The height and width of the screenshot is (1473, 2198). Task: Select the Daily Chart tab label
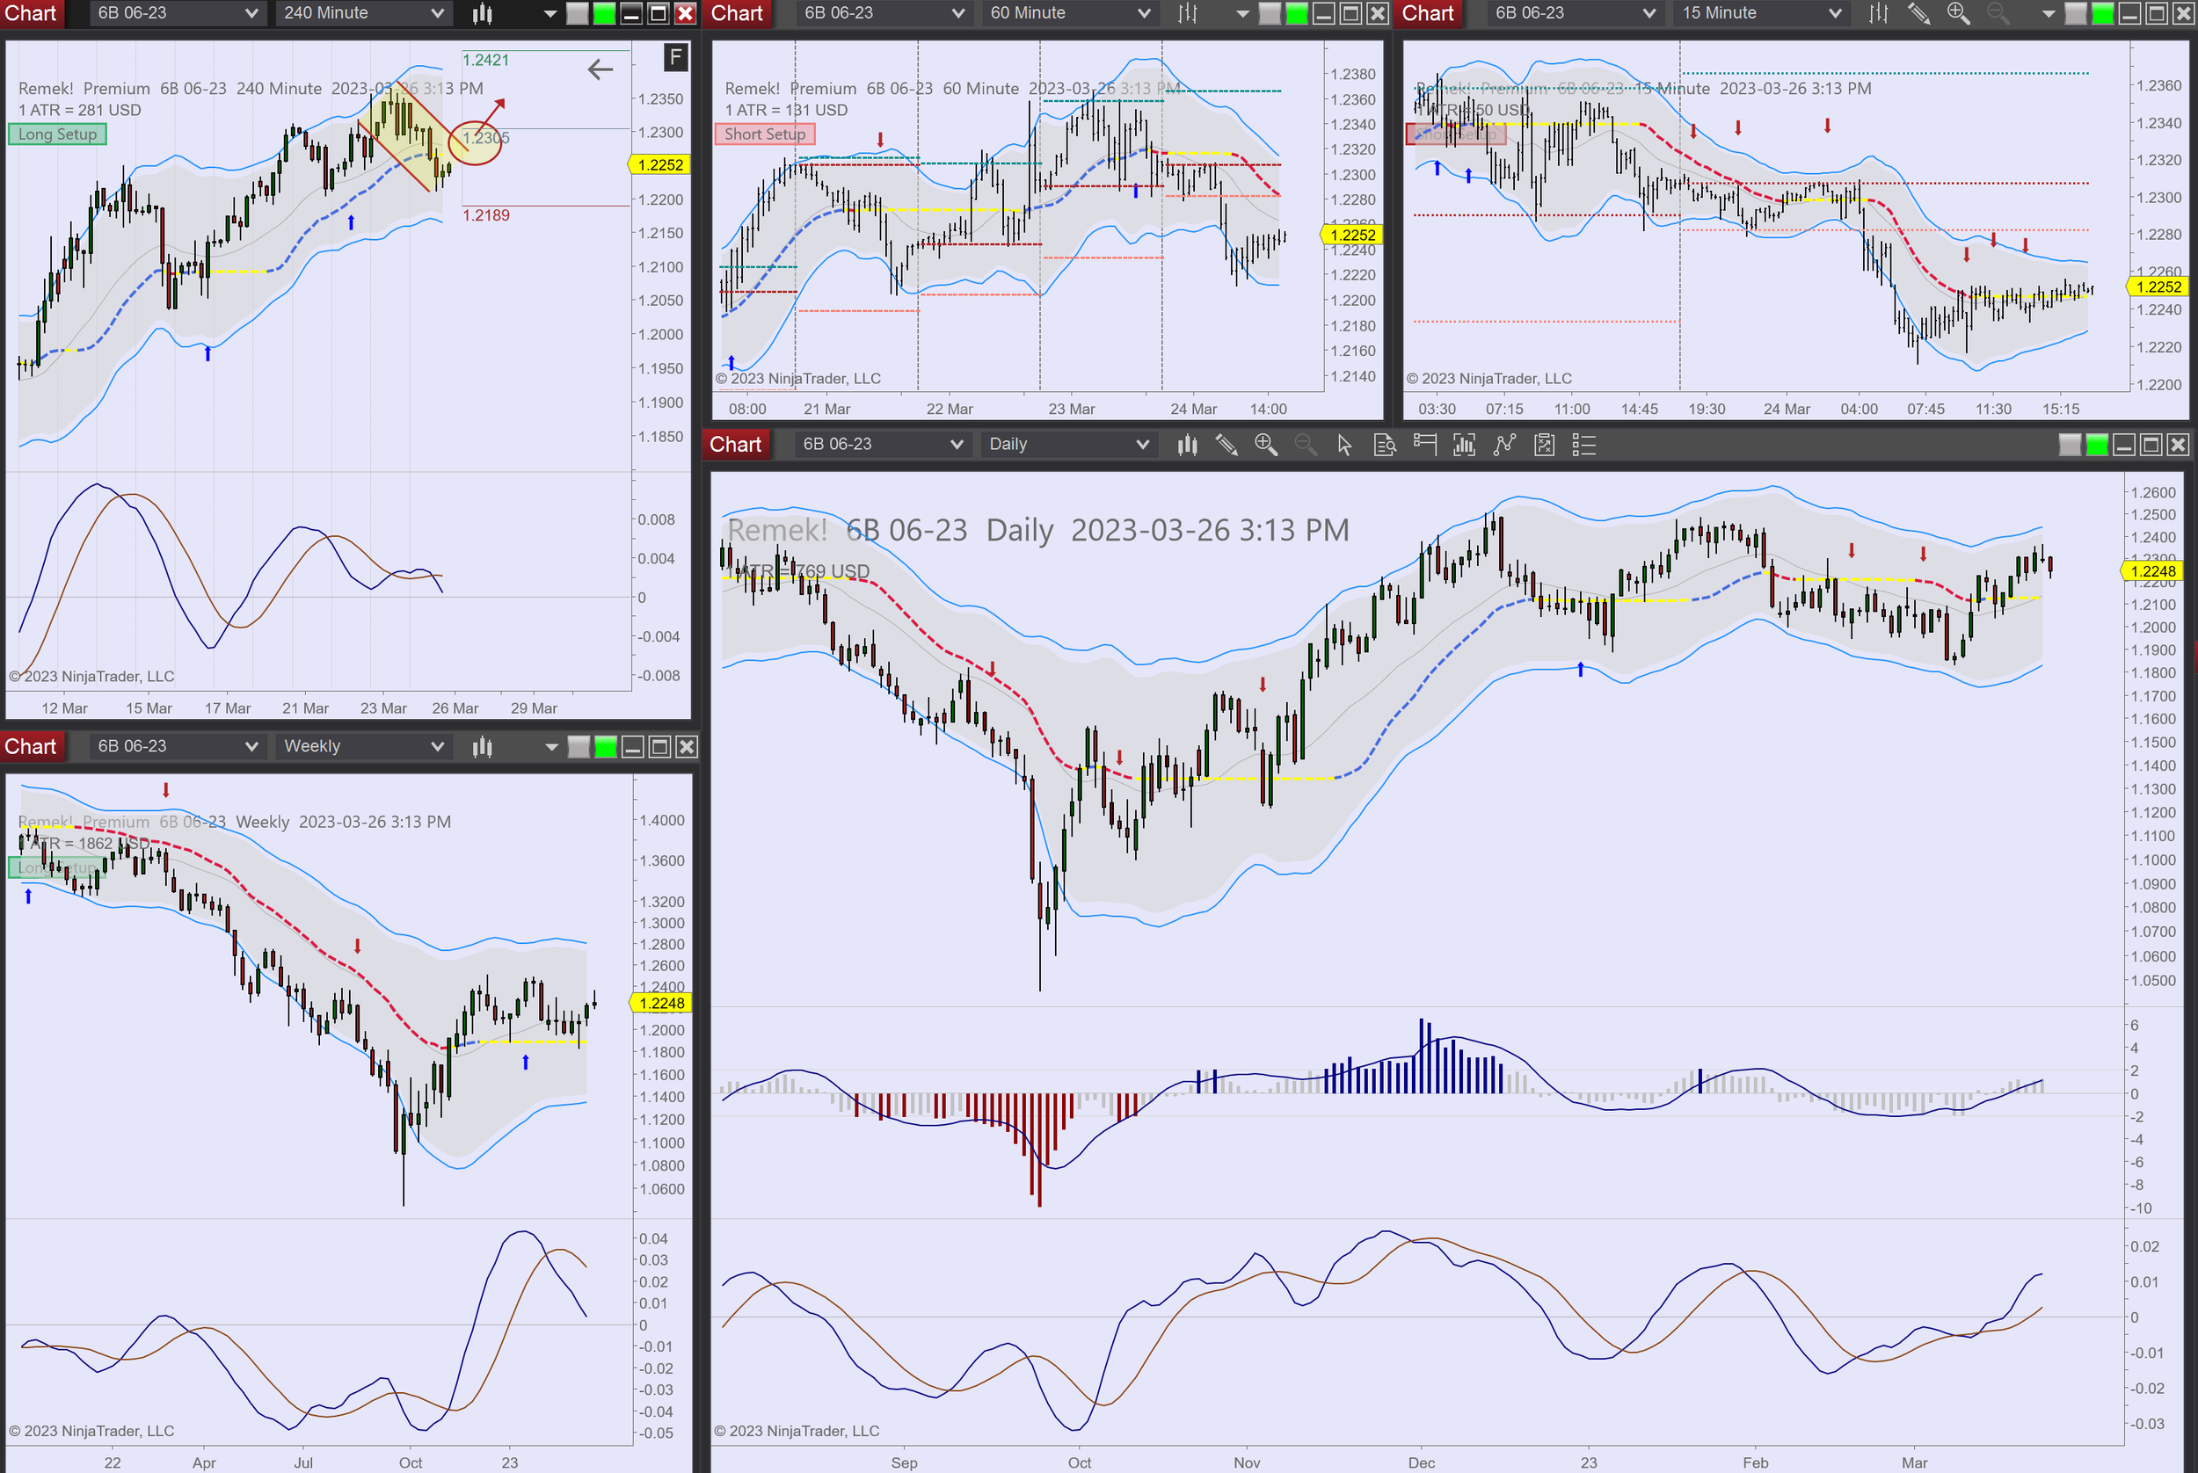pos(735,445)
